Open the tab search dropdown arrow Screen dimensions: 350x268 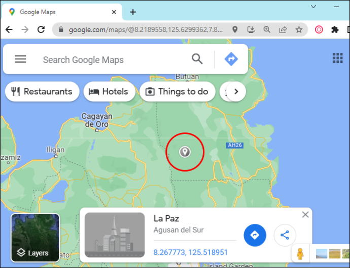coord(313,7)
